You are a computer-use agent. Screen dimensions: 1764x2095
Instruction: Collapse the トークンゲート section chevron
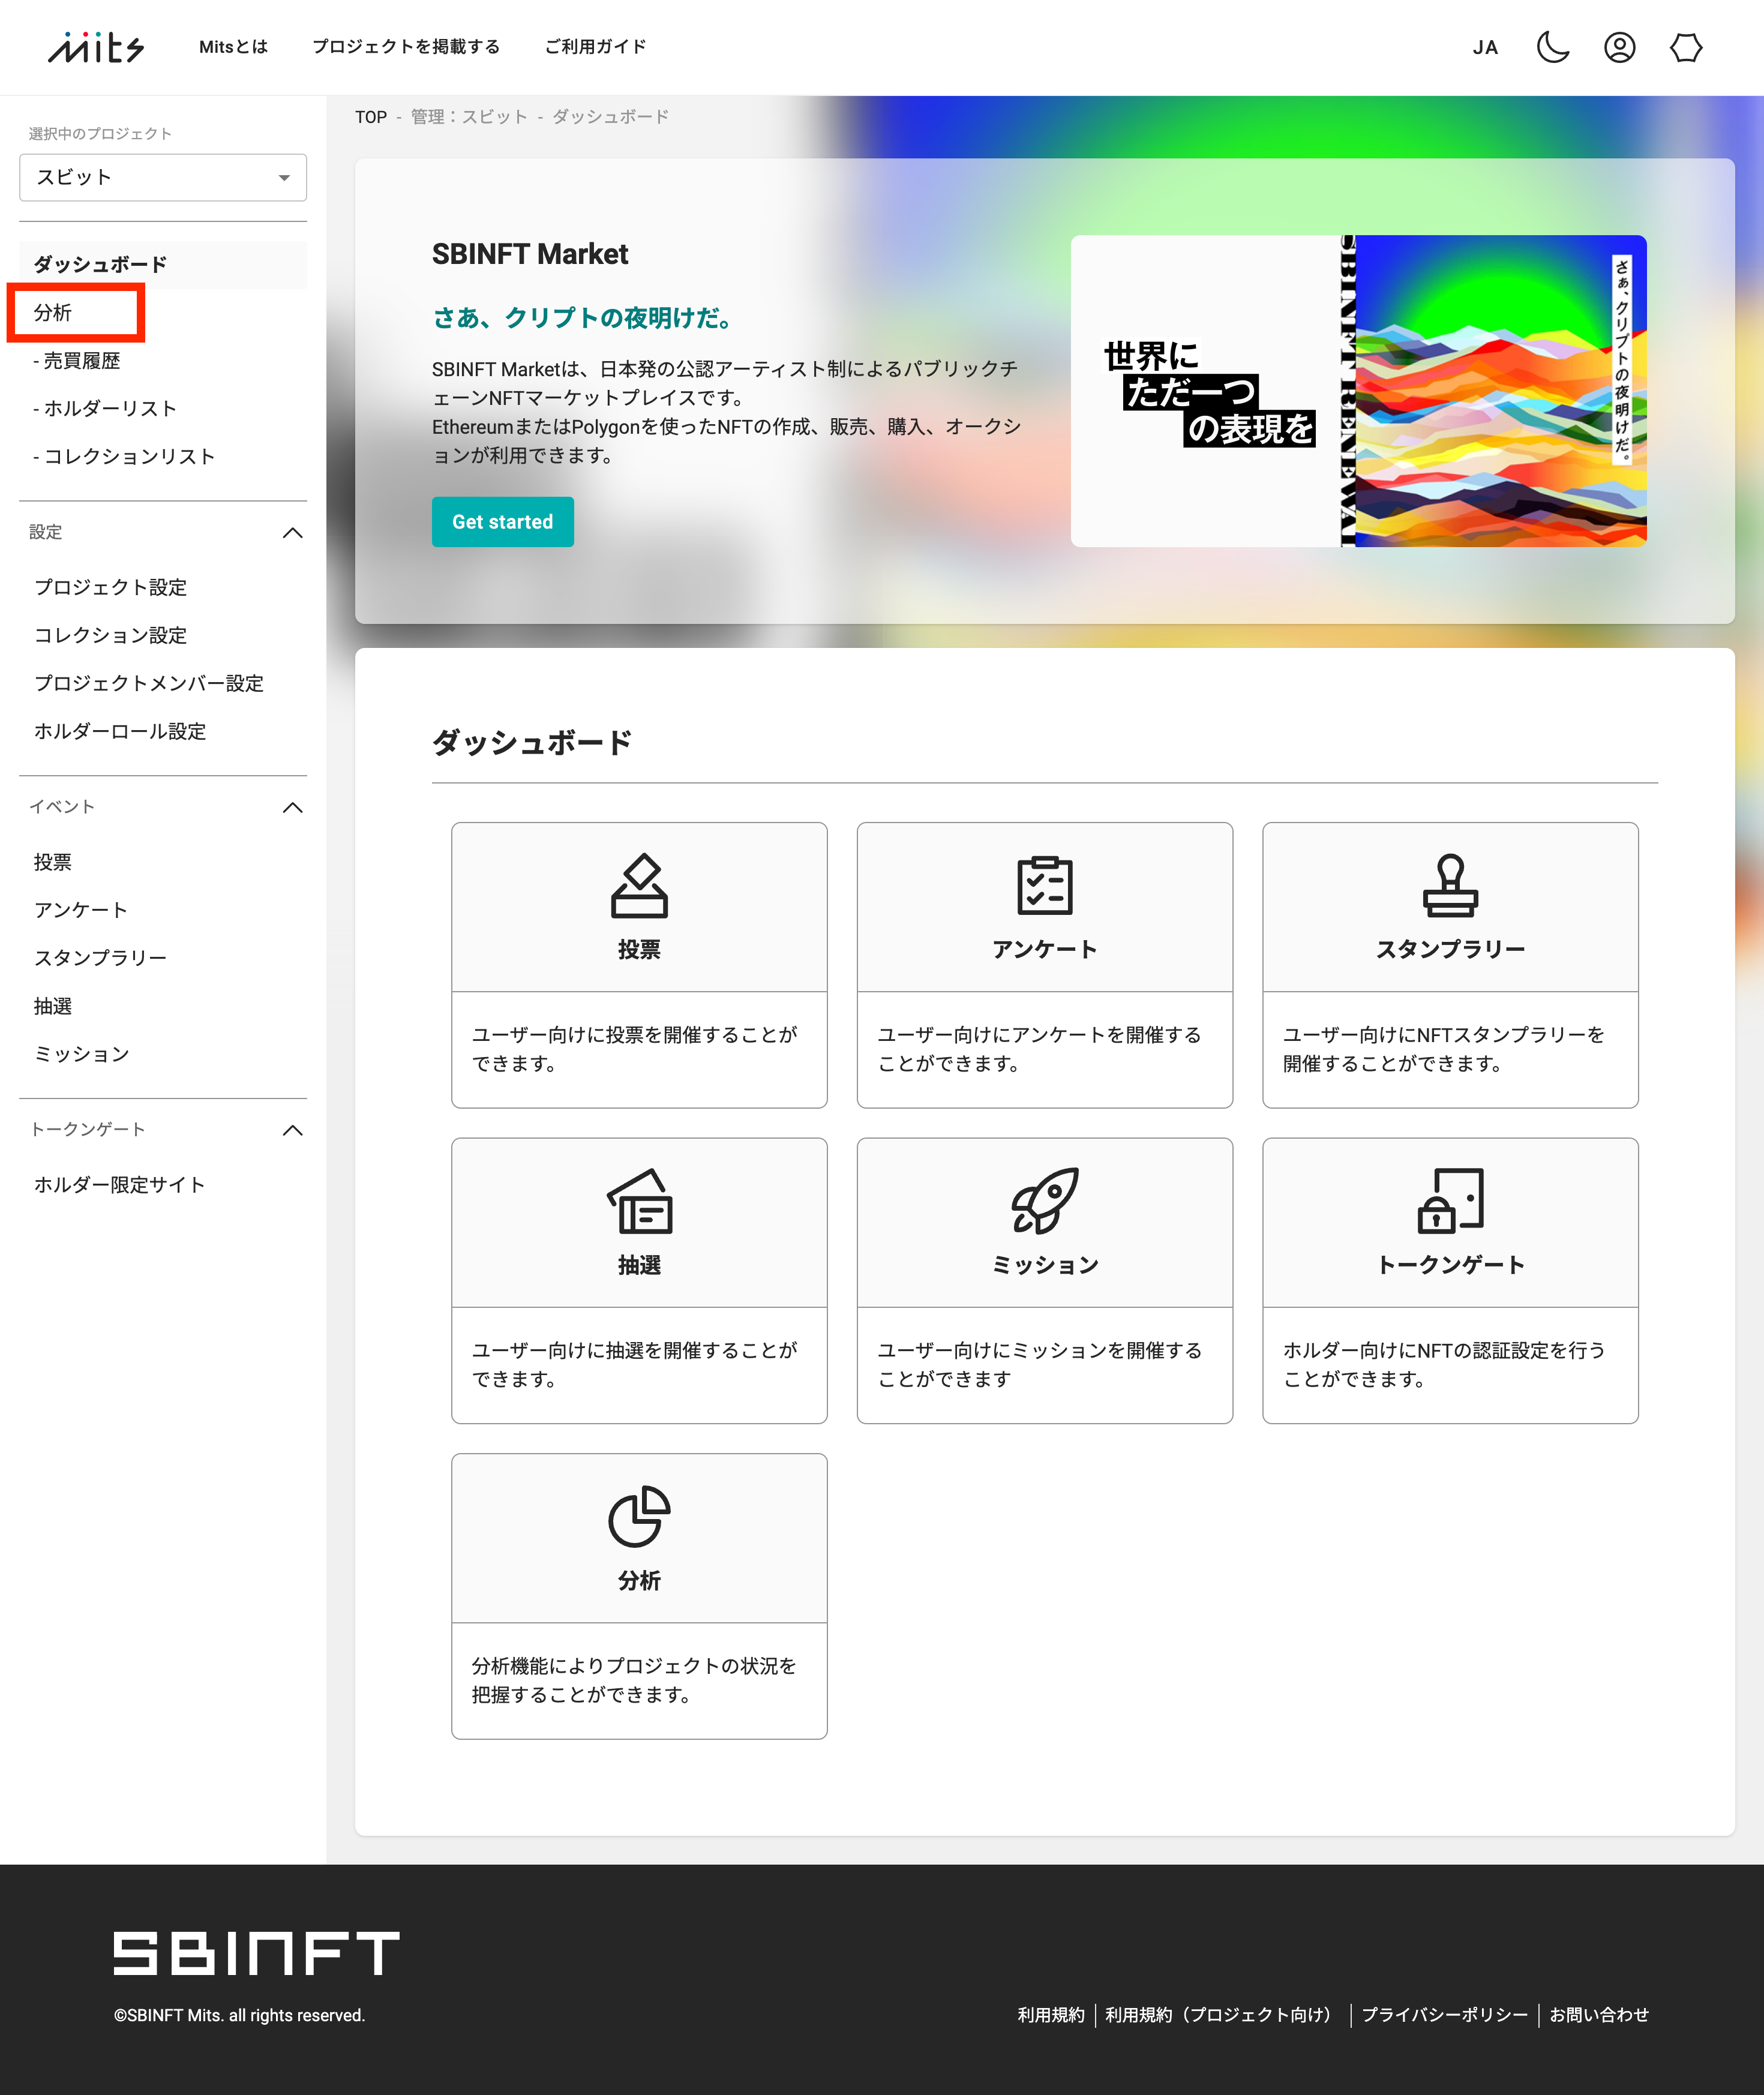pos(292,1129)
